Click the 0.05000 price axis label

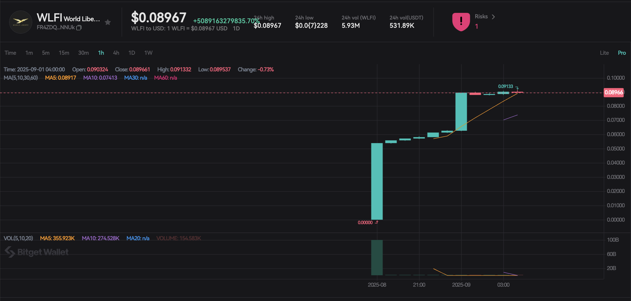[x=616, y=148]
